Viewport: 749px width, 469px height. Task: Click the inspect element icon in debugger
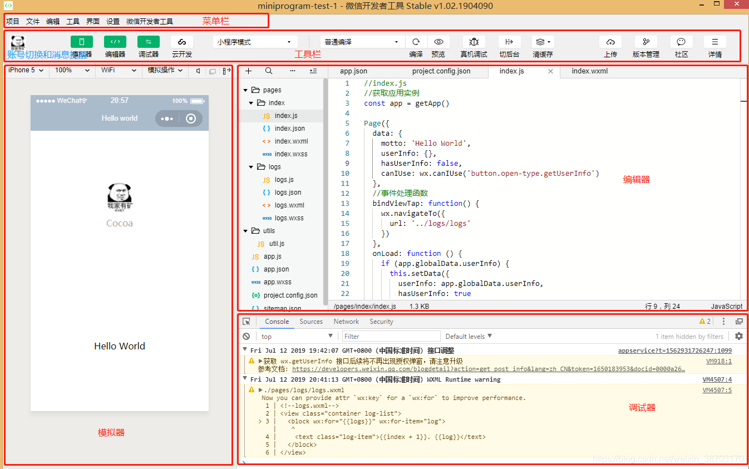tap(247, 322)
